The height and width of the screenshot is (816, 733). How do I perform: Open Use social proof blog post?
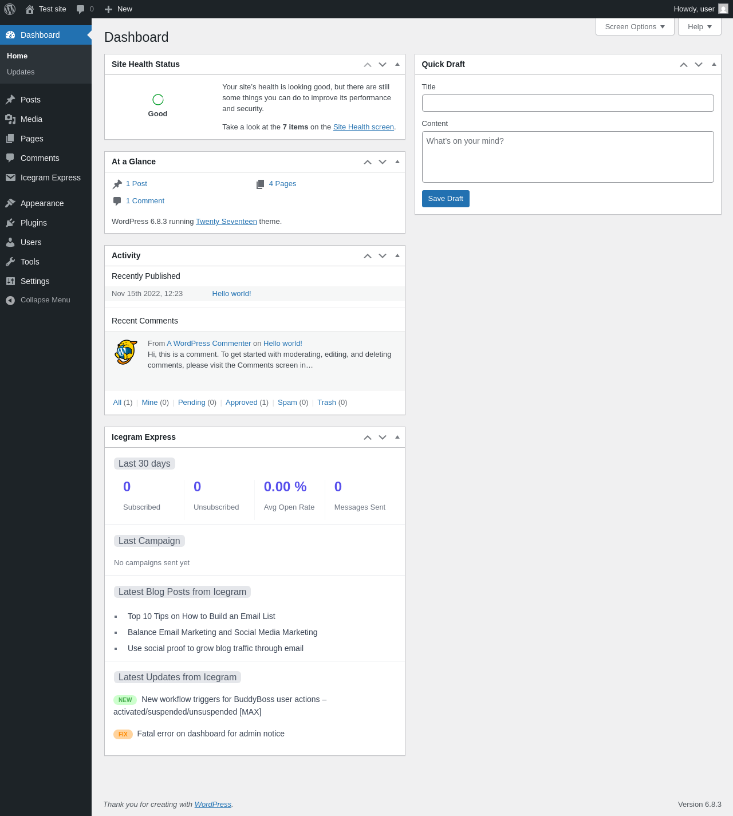[x=215, y=648]
